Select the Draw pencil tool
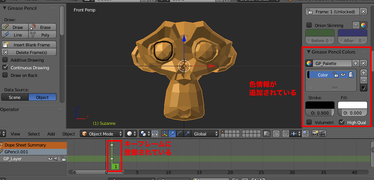374x180 pixels. pos(15,27)
